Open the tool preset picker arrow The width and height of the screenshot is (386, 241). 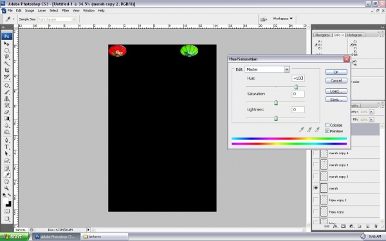click(14, 19)
